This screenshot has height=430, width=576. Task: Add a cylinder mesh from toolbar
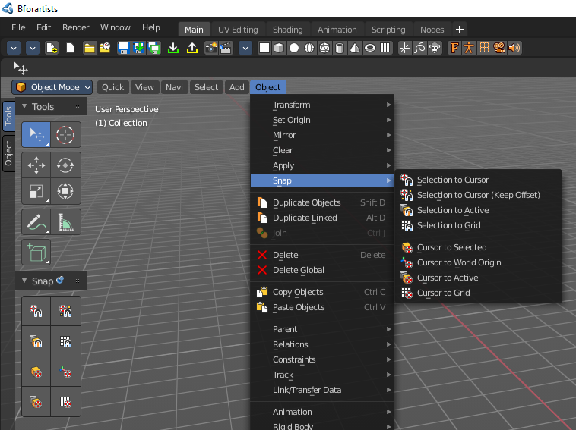pos(340,48)
